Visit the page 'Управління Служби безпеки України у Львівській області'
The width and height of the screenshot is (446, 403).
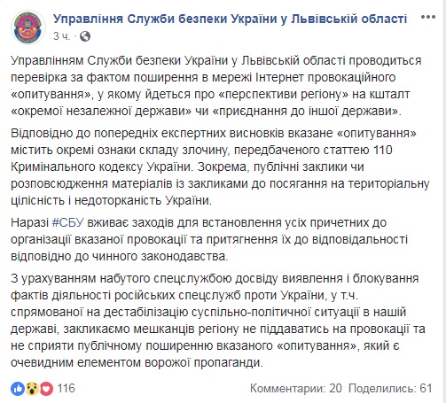[x=231, y=19]
